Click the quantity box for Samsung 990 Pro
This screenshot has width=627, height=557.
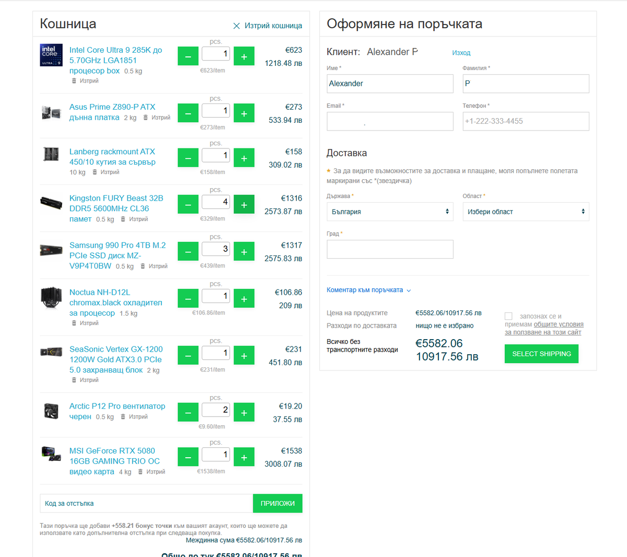click(216, 249)
